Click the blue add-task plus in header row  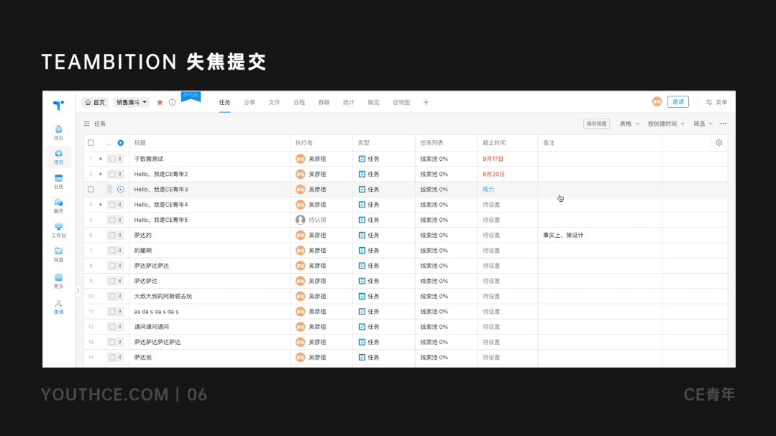(x=121, y=143)
